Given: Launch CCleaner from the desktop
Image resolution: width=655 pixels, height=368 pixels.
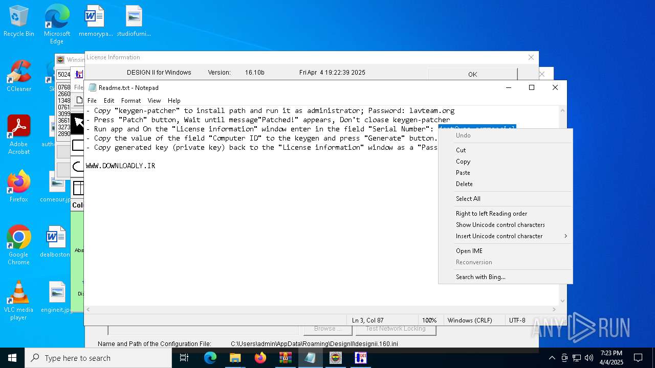Looking at the screenshot, I should [x=19, y=77].
